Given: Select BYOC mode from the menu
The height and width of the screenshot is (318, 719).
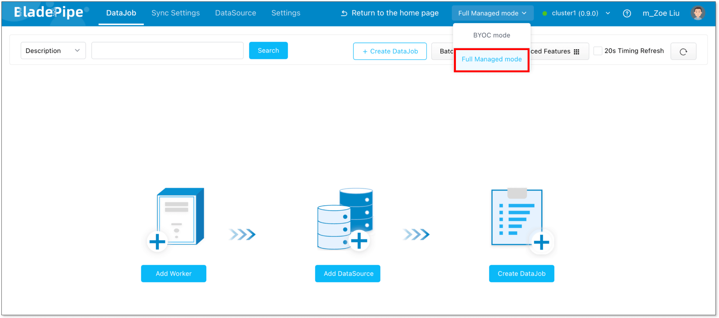Looking at the screenshot, I should [492, 35].
